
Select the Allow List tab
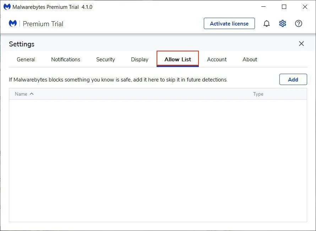click(x=178, y=60)
